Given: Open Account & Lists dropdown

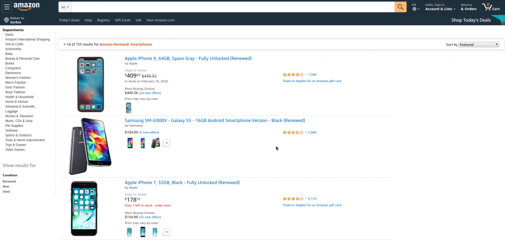Looking at the screenshot, I should (x=440, y=7).
